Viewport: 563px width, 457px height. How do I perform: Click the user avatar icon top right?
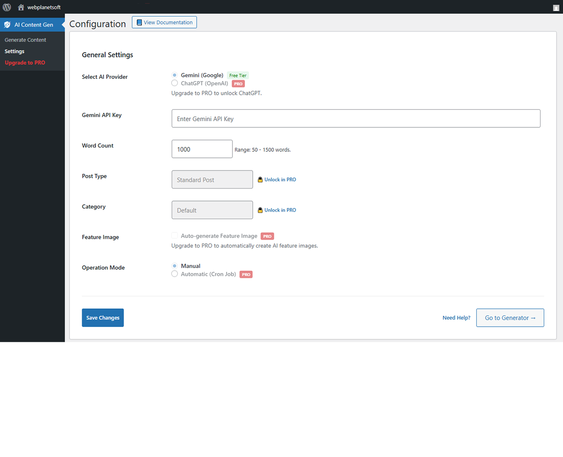556,8
